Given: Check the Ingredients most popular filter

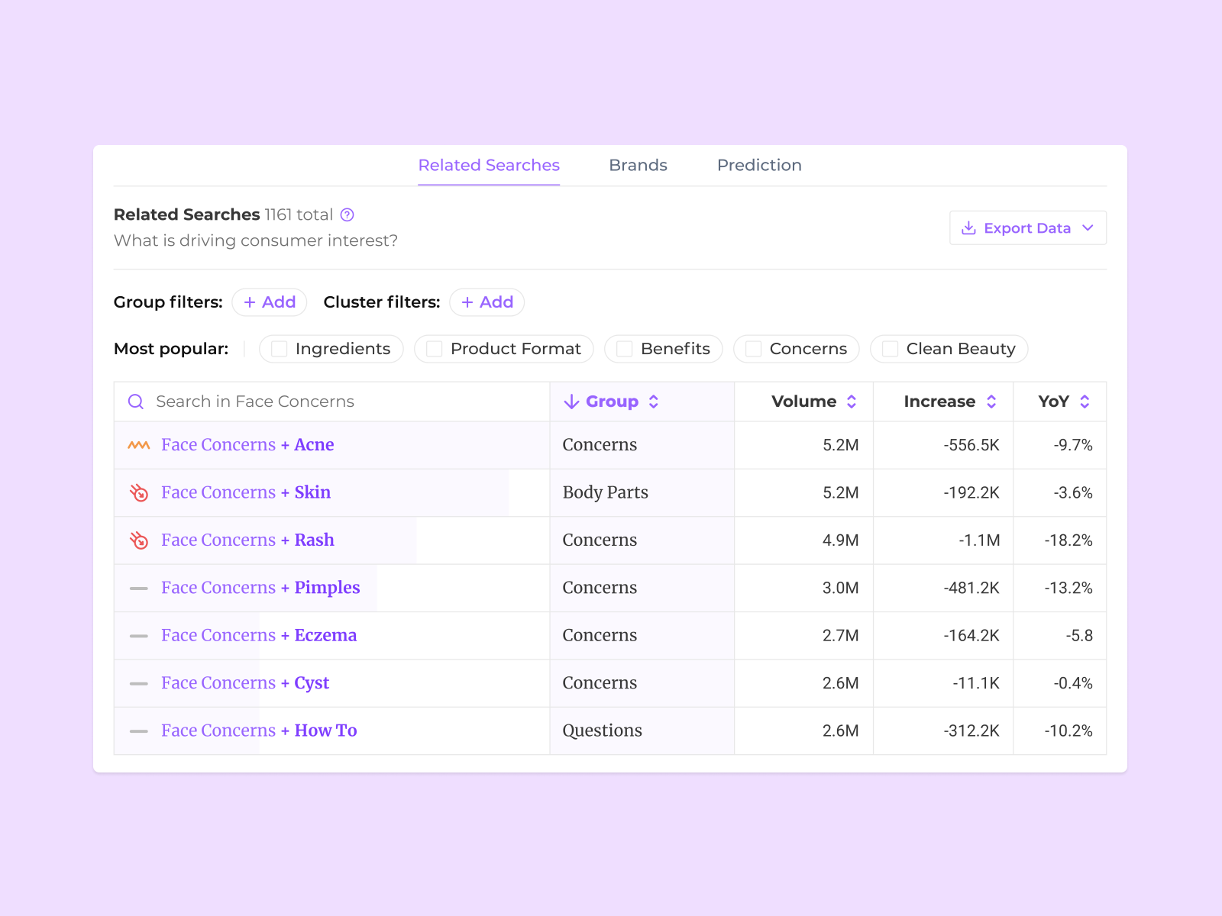Looking at the screenshot, I should coord(279,349).
